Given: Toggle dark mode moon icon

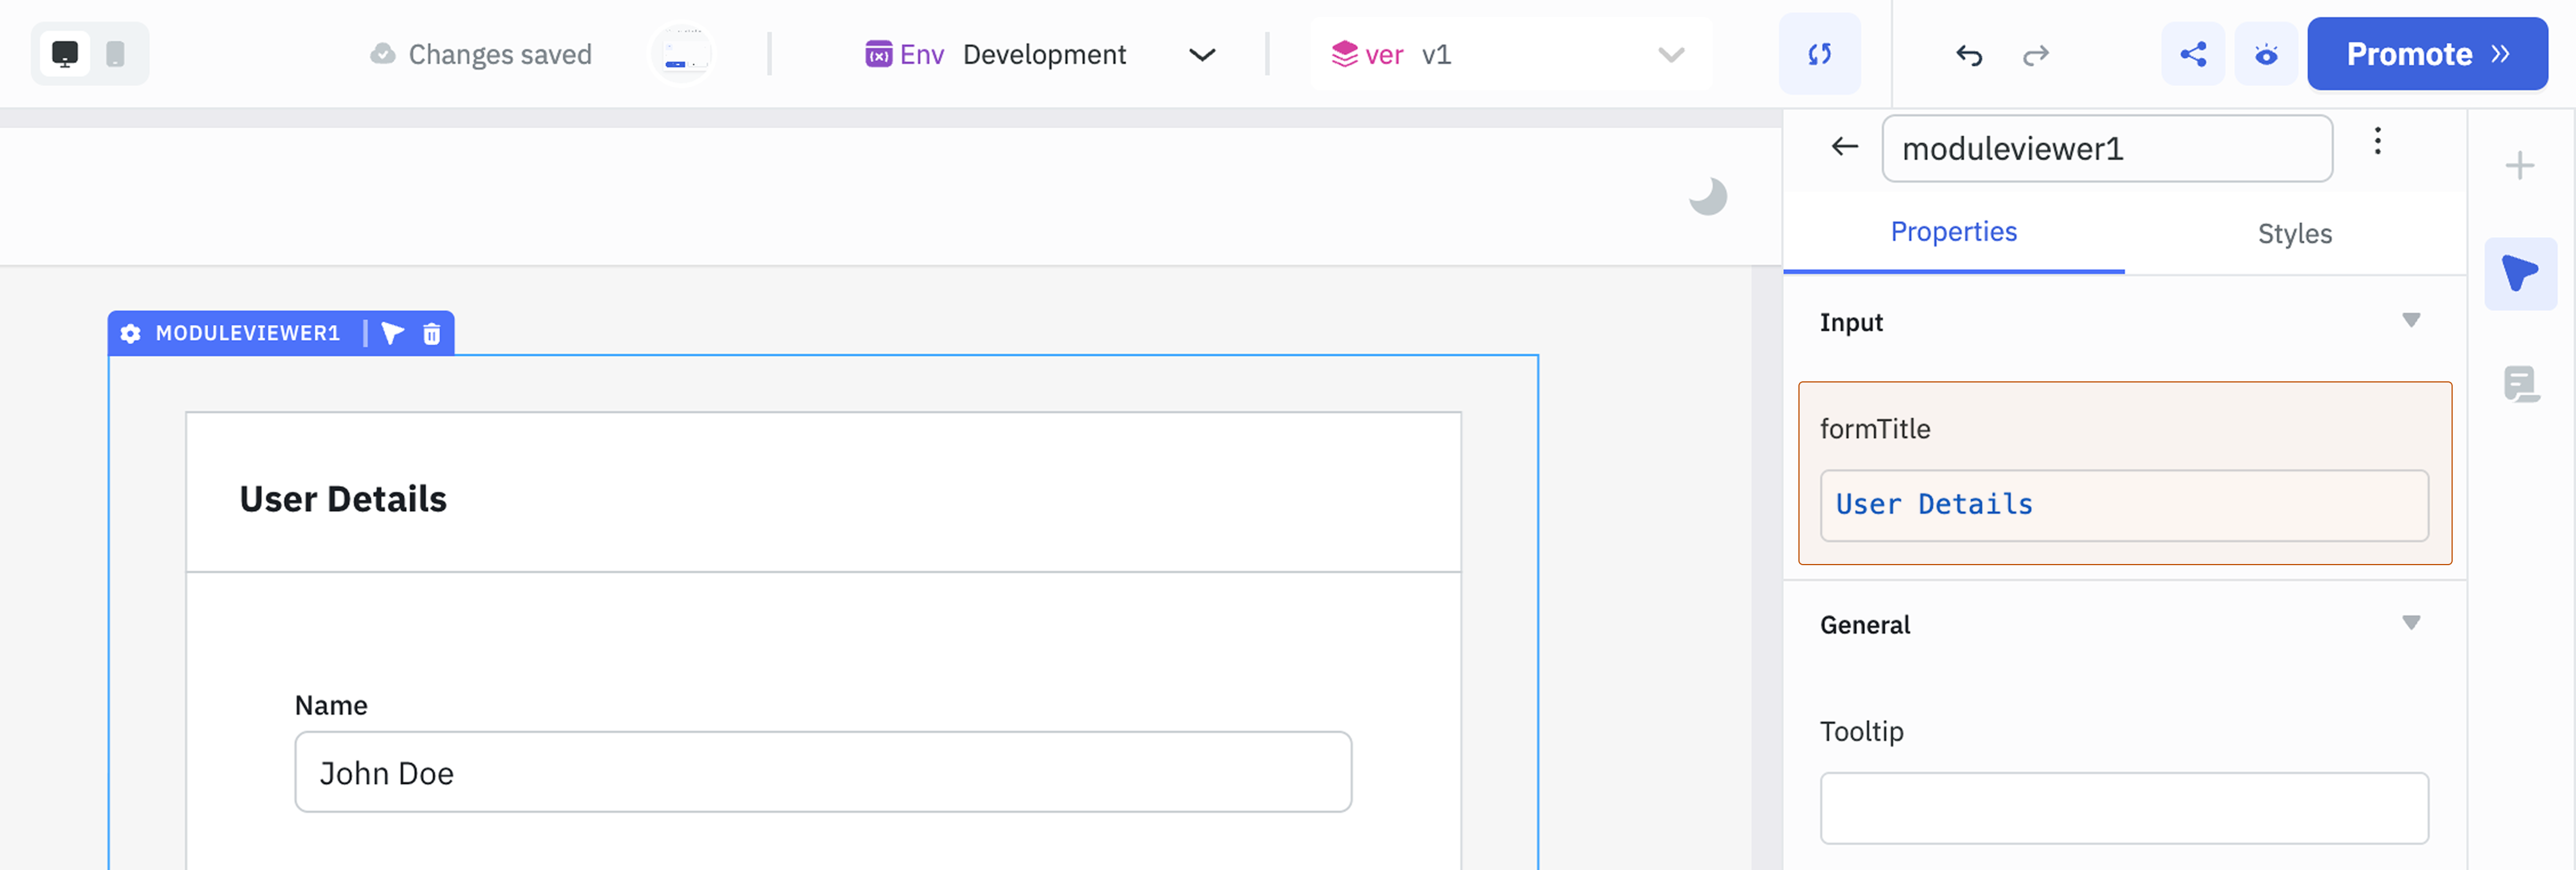Looking at the screenshot, I should (x=1707, y=196).
